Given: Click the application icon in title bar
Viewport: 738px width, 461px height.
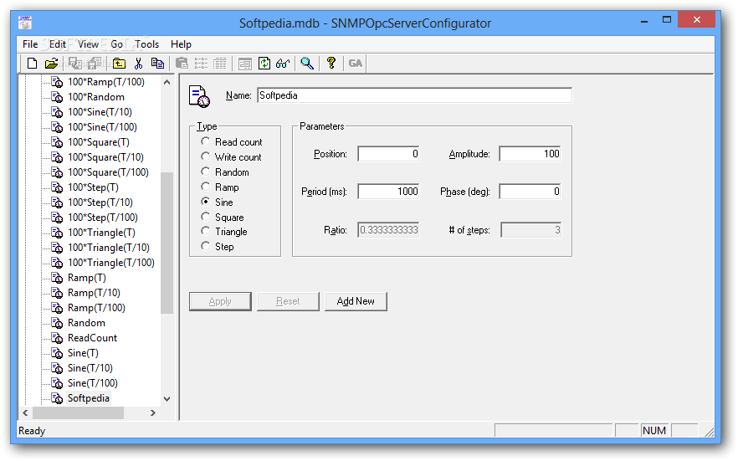Looking at the screenshot, I should tap(25, 22).
